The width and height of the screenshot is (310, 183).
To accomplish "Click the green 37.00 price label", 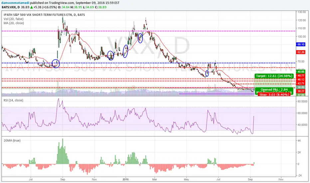I will click(301, 95).
